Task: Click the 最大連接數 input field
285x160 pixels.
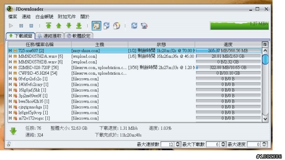Action: [167, 144]
